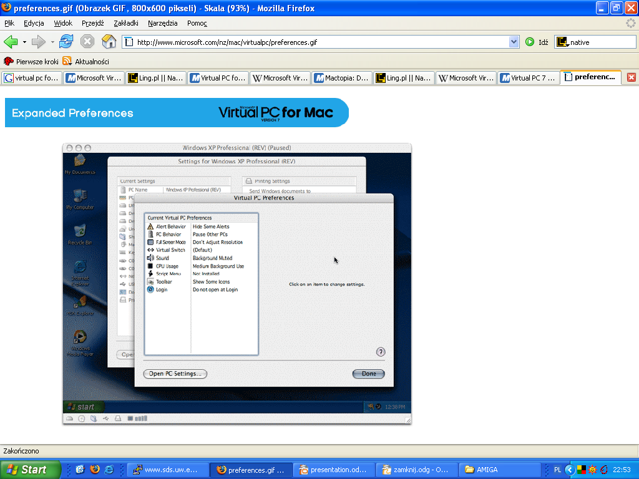Click the Firefox throbber activity icon
The width and height of the screenshot is (639, 479).
click(x=630, y=23)
